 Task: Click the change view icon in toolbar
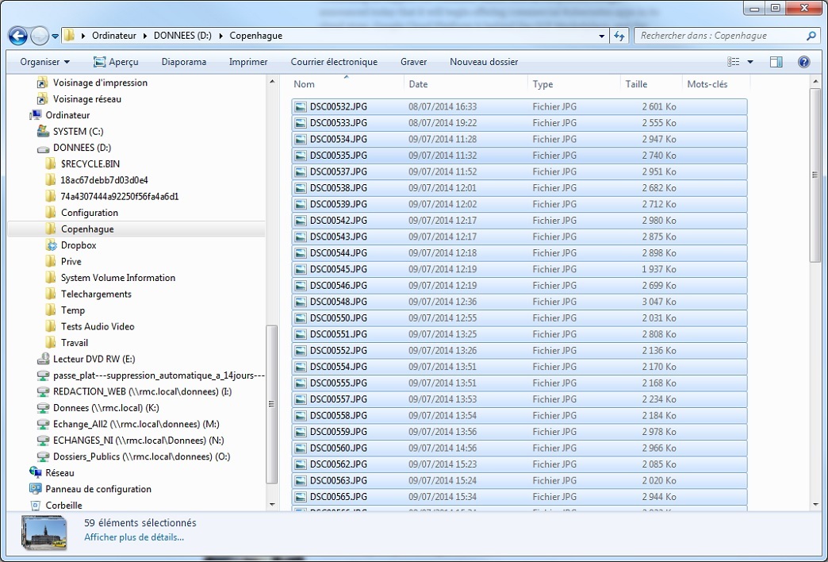[x=734, y=62]
